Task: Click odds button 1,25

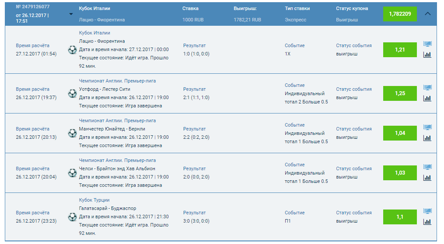Action: 400,93
